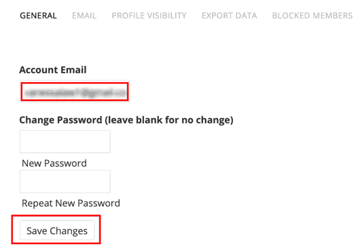
Task: Click the Save Changes button
Action: pos(57,230)
